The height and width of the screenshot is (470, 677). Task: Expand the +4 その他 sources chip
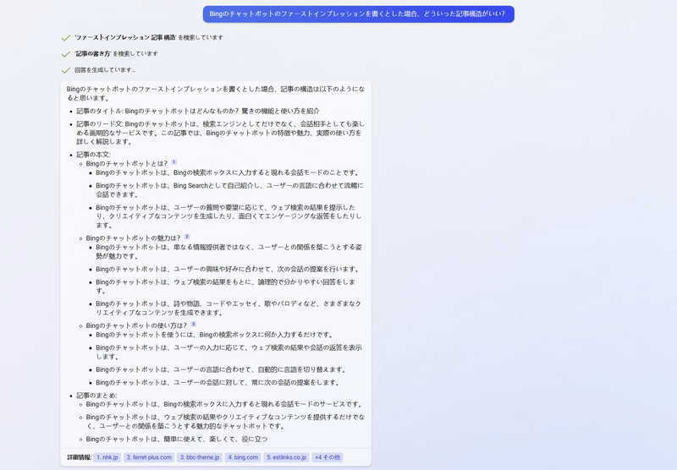tap(327, 457)
